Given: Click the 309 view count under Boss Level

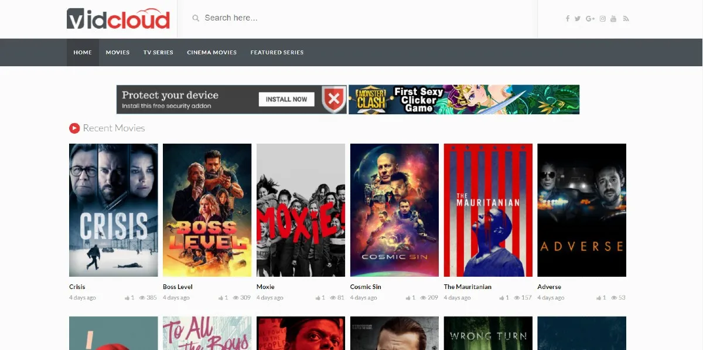Looking at the screenshot, I should 245,298.
